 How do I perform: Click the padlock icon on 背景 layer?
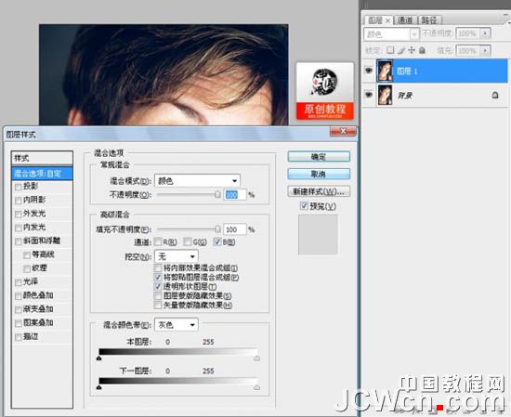[495, 95]
